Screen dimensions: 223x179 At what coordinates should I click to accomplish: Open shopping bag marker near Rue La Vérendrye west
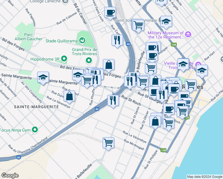pyautogui.click(x=69, y=96)
